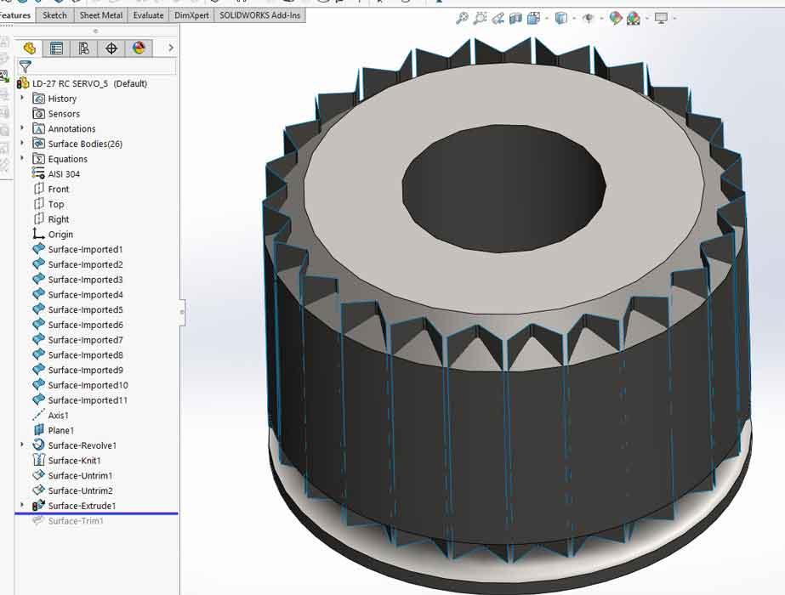Open the Hide/Show Items dropdown arrow
Viewport: 785px width, 595px height.
coord(602,19)
